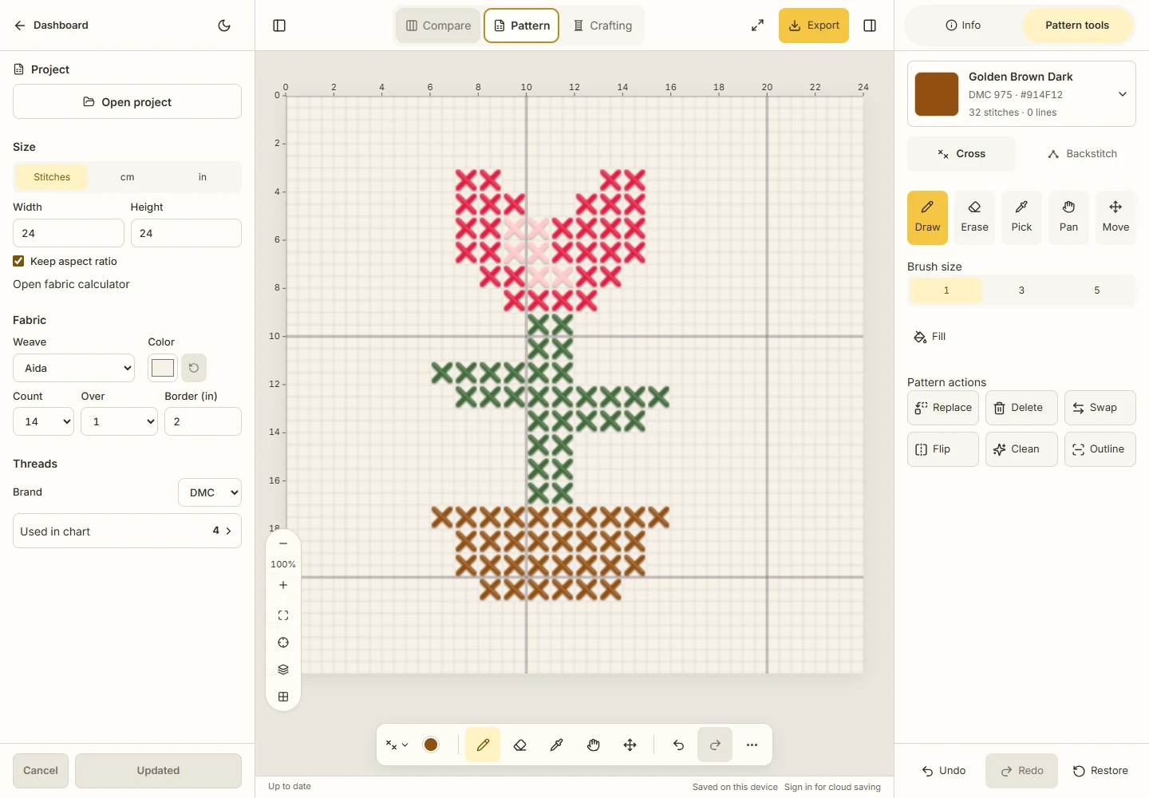Redo using bottom toolbar arrow
This screenshot has width=1149, height=798.
point(715,745)
